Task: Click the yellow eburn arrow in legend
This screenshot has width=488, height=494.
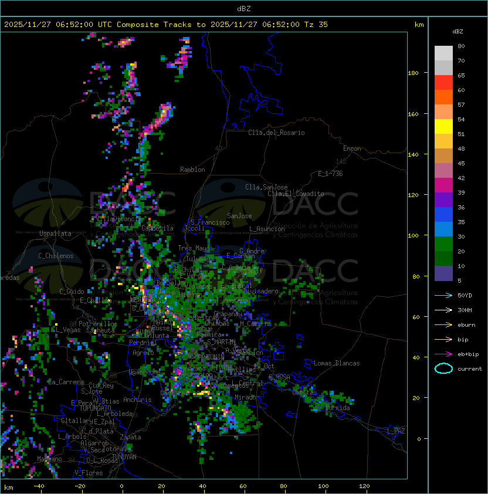Action: coord(443,325)
